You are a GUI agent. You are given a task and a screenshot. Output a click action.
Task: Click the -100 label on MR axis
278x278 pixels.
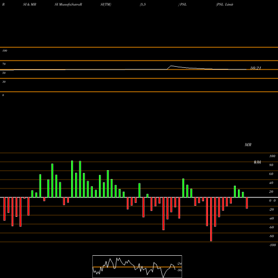[x=272, y=245]
